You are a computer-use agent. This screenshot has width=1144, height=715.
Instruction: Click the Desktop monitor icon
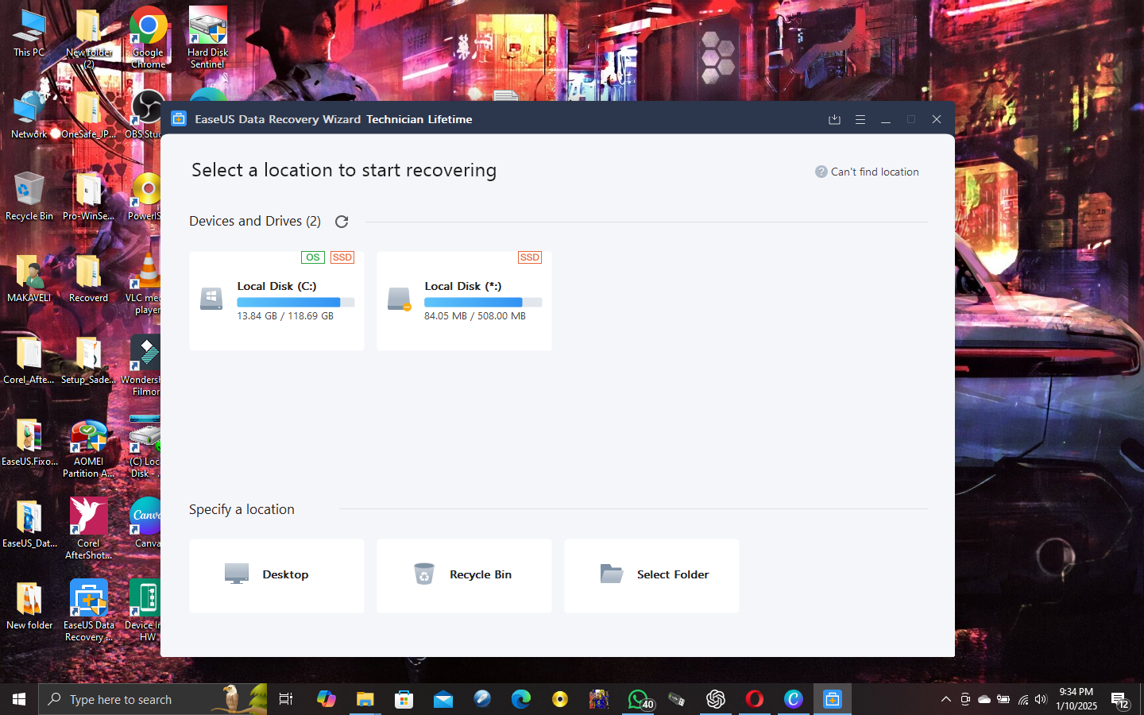(x=237, y=574)
